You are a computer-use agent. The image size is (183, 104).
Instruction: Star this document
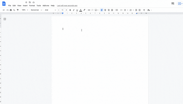click(26, 2)
